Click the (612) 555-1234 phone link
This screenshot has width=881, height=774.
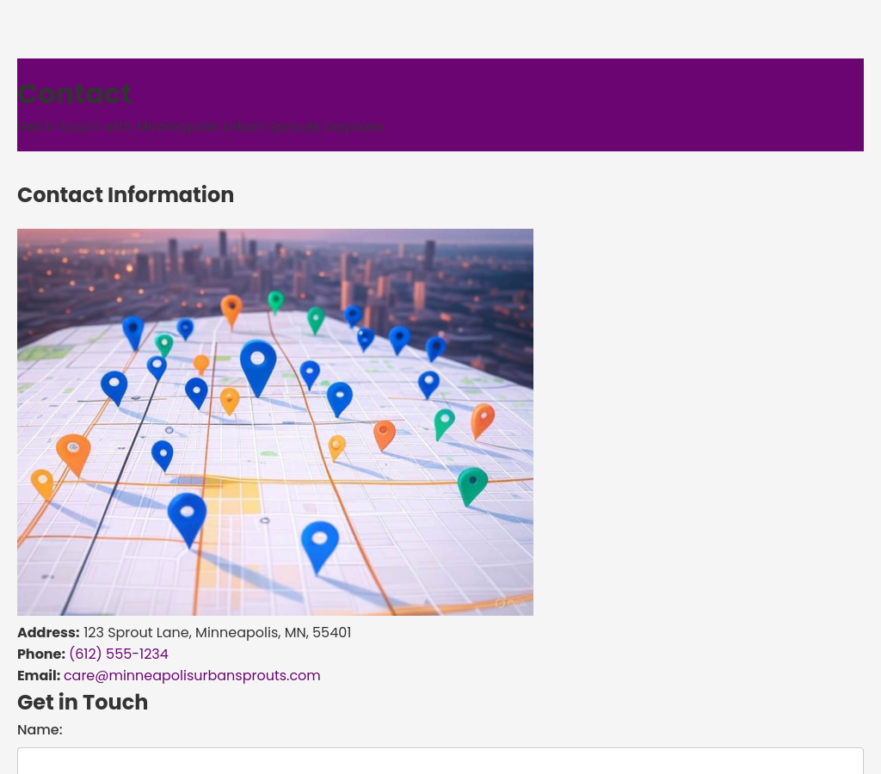click(x=119, y=654)
